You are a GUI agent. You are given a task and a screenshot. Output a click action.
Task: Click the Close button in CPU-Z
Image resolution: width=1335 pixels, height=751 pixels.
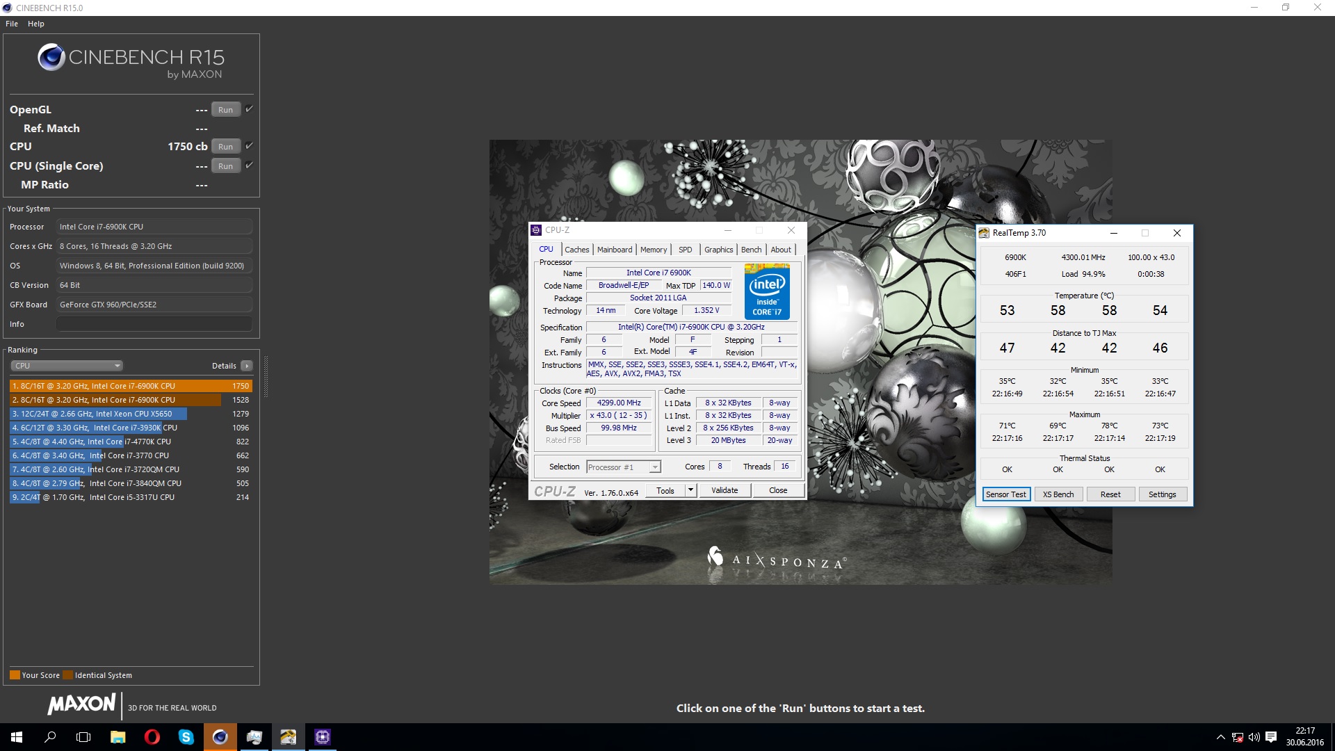pyautogui.click(x=778, y=490)
